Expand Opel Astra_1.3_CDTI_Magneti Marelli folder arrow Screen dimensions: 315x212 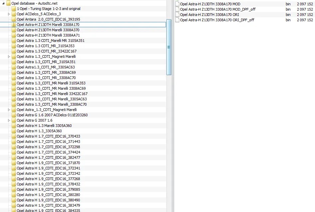(x=9, y=110)
